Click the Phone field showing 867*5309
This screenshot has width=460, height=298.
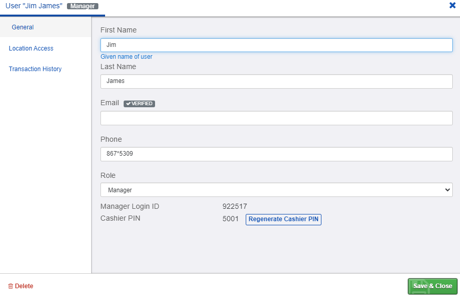(276, 154)
